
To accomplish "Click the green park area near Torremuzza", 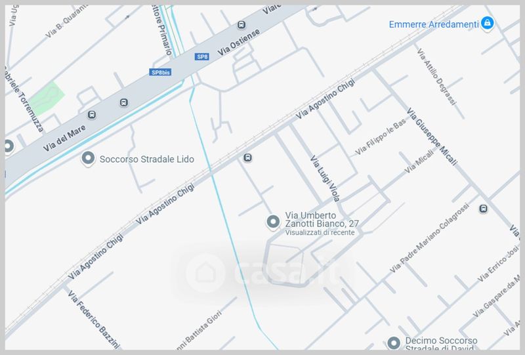I will tap(47, 98).
